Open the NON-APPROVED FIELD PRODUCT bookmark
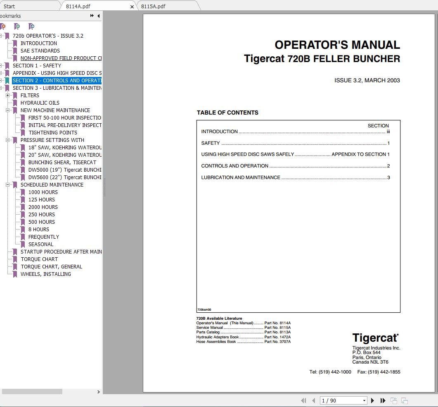 point(59,58)
